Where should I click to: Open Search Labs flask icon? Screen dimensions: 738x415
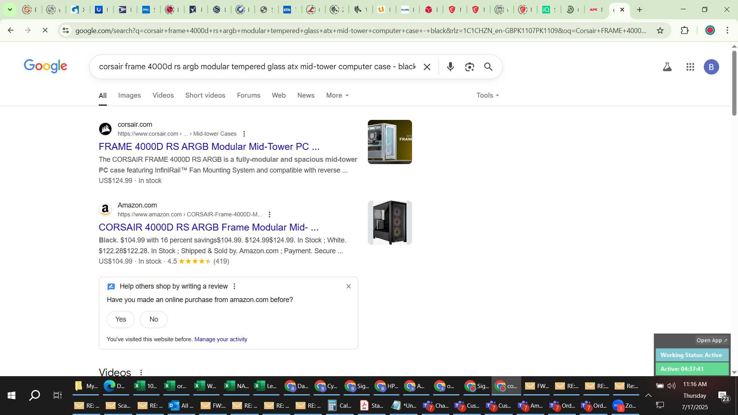coord(667,67)
